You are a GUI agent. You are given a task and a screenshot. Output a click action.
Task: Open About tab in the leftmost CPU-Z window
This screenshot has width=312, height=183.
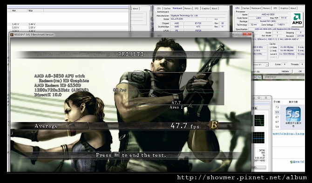[136, 8]
